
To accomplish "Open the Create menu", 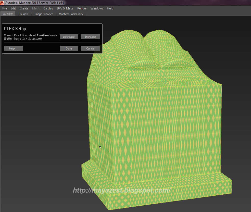I will [x=24, y=8].
